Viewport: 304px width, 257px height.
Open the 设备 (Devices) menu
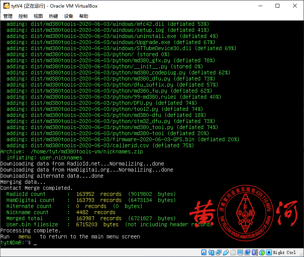(68, 16)
